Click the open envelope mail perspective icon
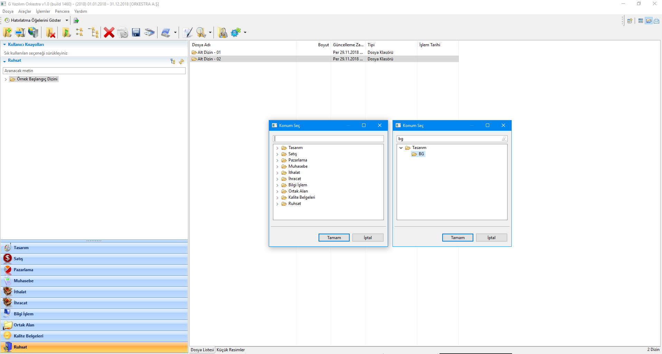Image resolution: width=662 pixels, height=354 pixels. 656,21
